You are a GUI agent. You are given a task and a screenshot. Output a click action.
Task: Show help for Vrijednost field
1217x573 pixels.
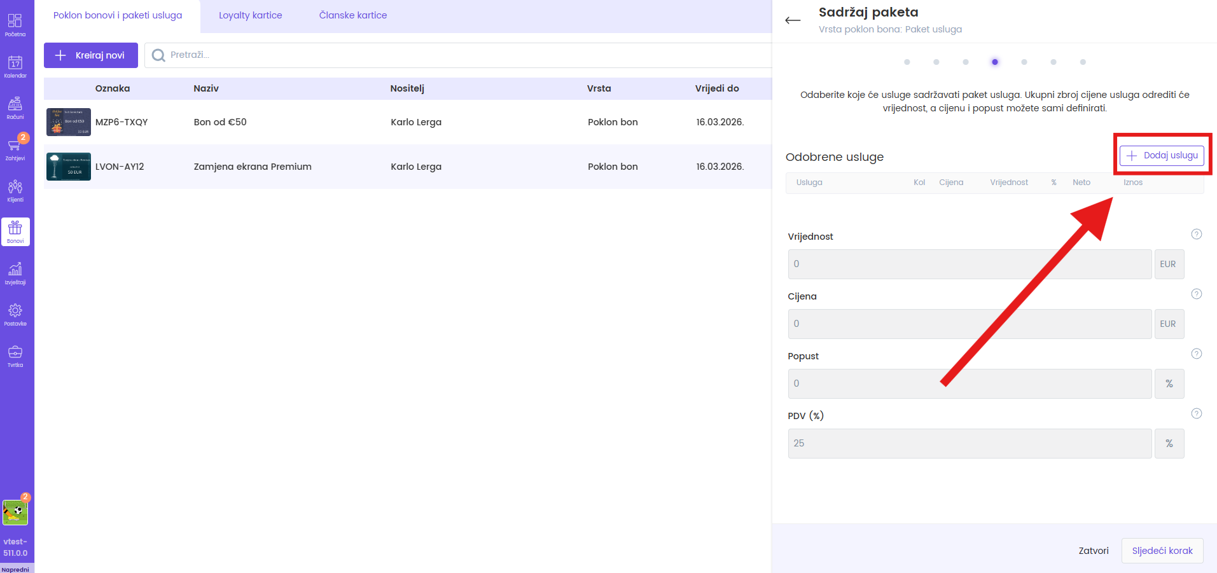pos(1196,234)
